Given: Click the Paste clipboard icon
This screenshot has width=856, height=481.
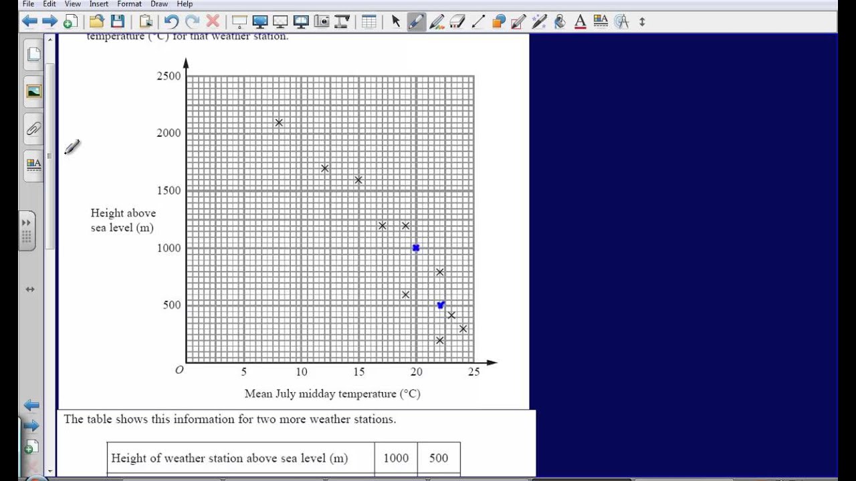Looking at the screenshot, I should coord(145,21).
